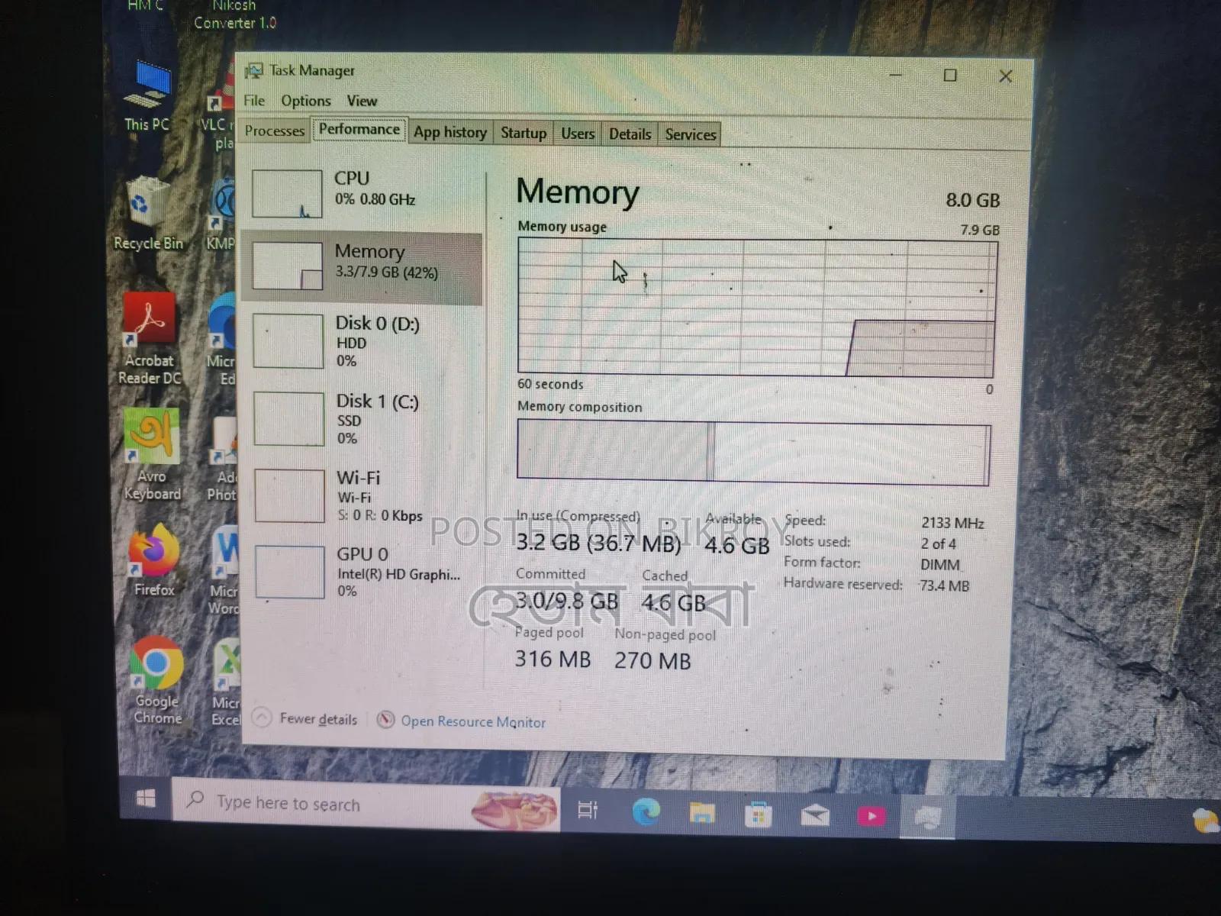
Task: Open File Explorer from the taskbar
Action: click(702, 814)
